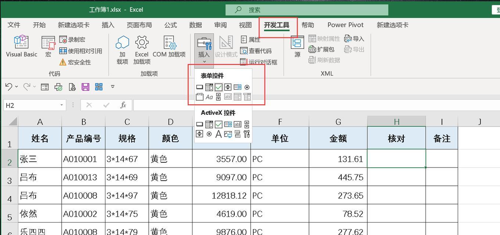Open the Name Box dropdown arrow
The image size is (500, 235).
click(61, 105)
